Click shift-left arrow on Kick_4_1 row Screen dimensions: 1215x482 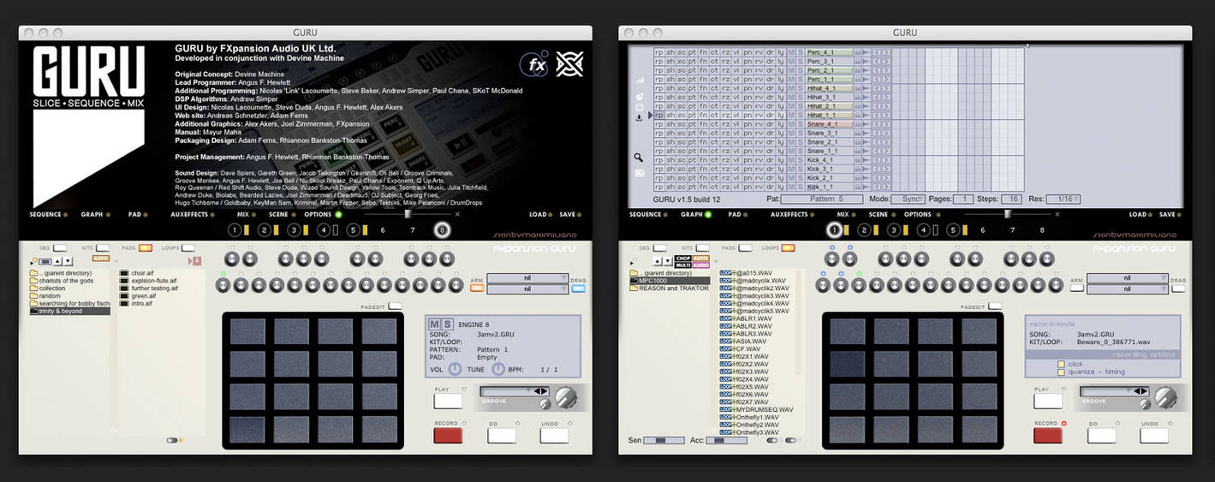click(x=877, y=160)
